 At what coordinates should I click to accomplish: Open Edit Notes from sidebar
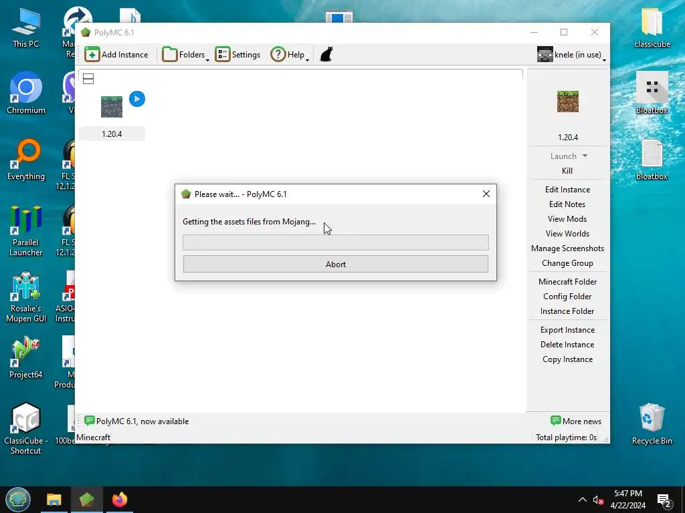567,204
